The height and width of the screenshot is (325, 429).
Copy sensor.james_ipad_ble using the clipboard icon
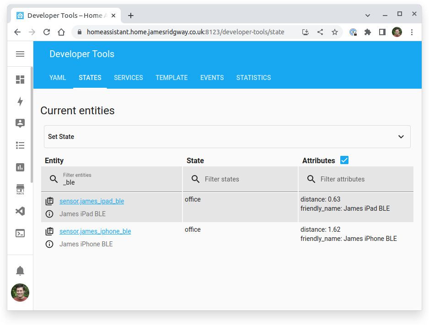(49, 200)
